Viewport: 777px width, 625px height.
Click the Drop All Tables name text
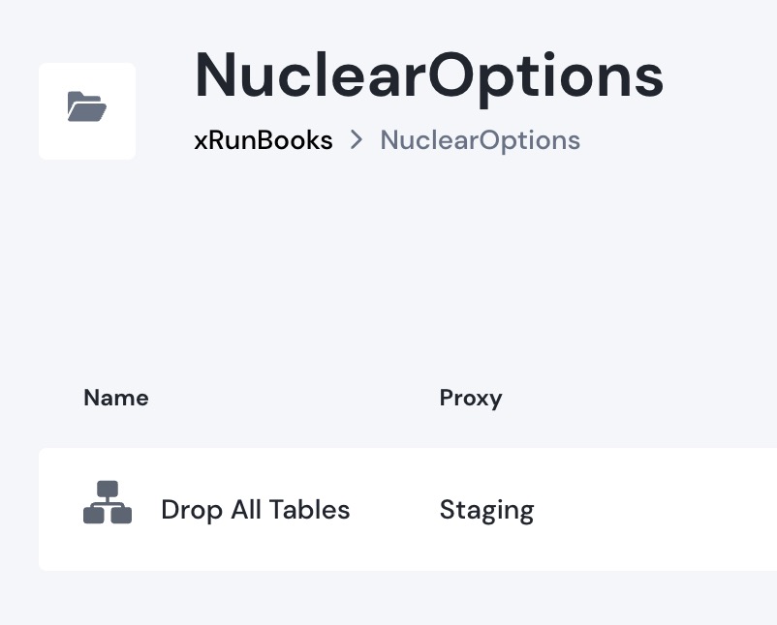click(255, 510)
